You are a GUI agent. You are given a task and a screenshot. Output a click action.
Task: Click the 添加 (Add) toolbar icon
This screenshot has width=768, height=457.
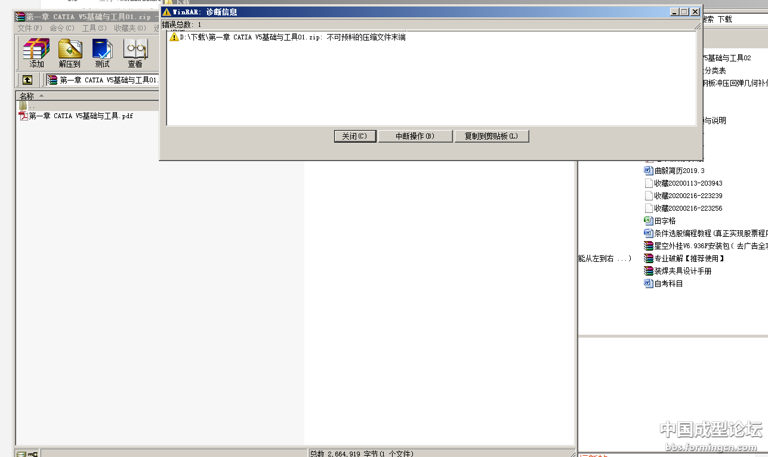pos(36,53)
